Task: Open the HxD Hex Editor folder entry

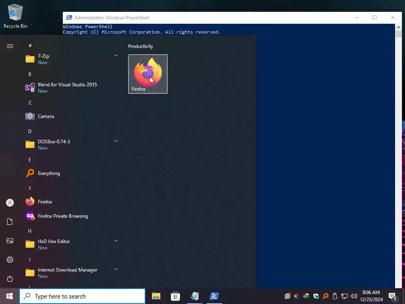Action: (x=71, y=244)
